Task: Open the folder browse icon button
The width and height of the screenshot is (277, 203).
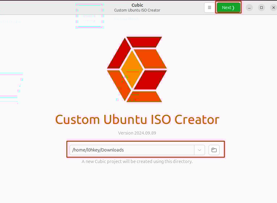Action: (x=214, y=150)
